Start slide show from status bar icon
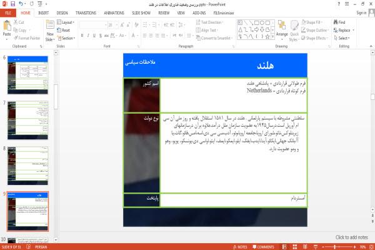The image size is (375, 250). point(316,247)
